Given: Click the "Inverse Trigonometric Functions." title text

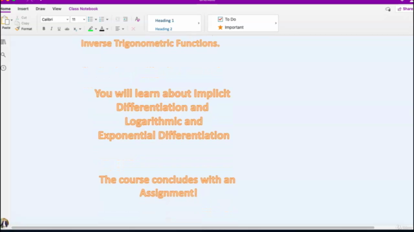Looking at the screenshot, I should [x=150, y=43].
